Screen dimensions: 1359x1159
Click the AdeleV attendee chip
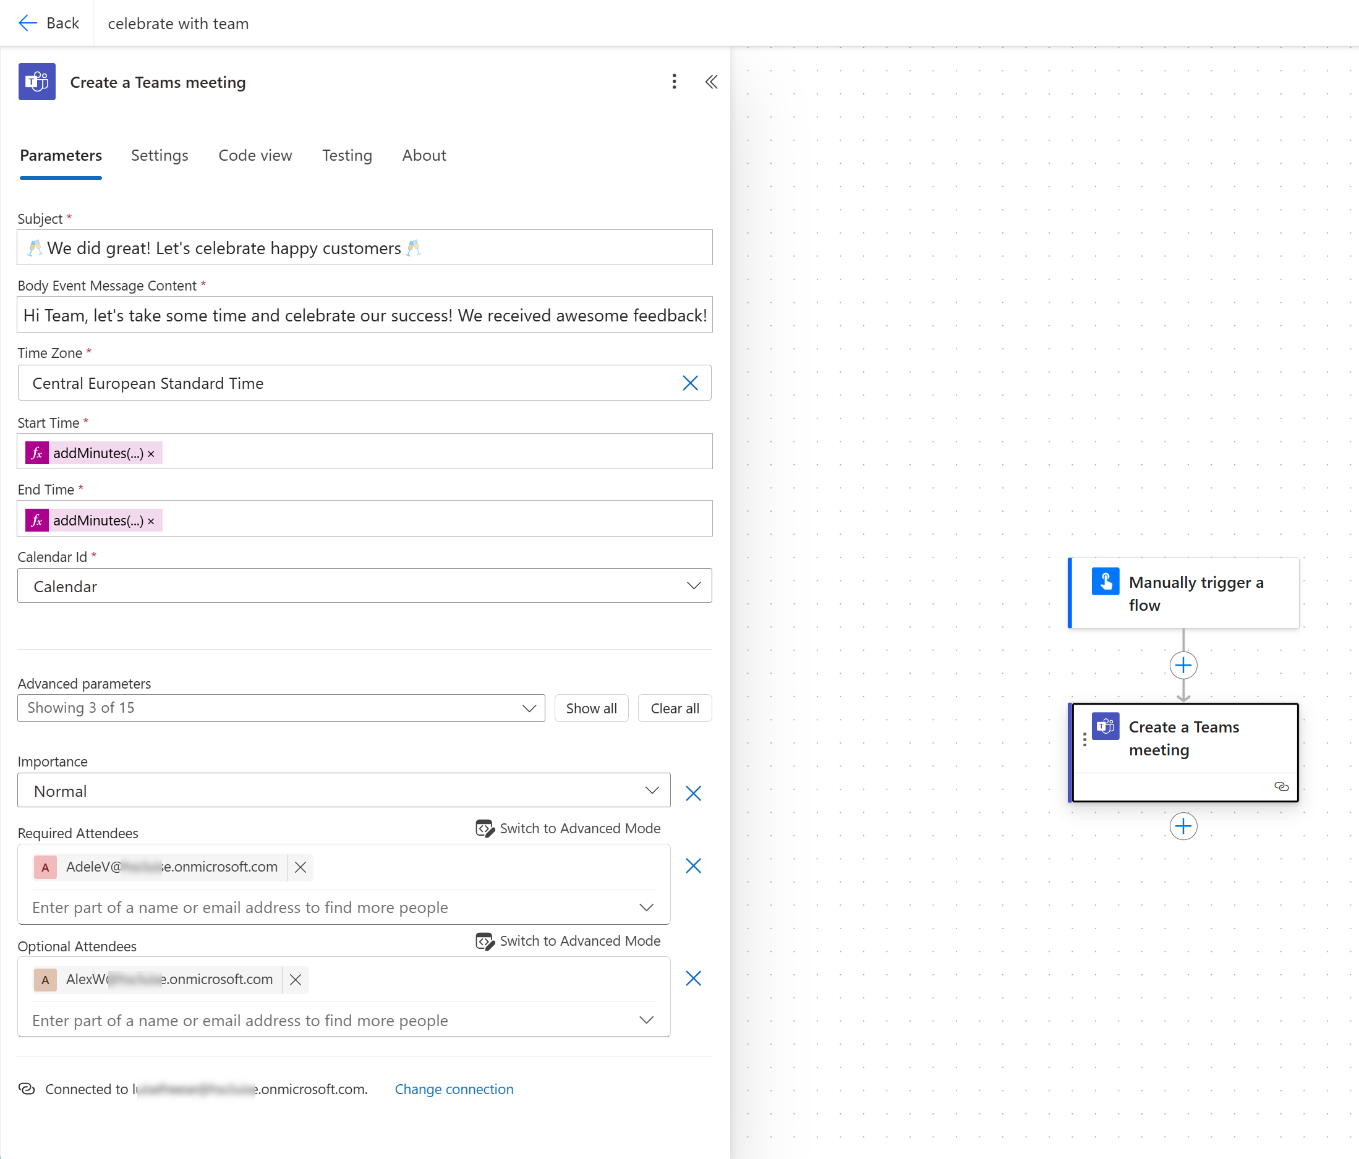click(x=173, y=867)
